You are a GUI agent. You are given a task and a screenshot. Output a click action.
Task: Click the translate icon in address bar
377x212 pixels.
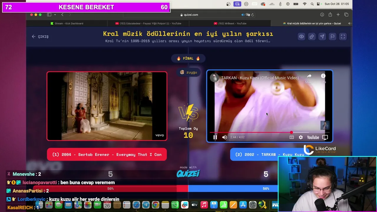click(248, 15)
